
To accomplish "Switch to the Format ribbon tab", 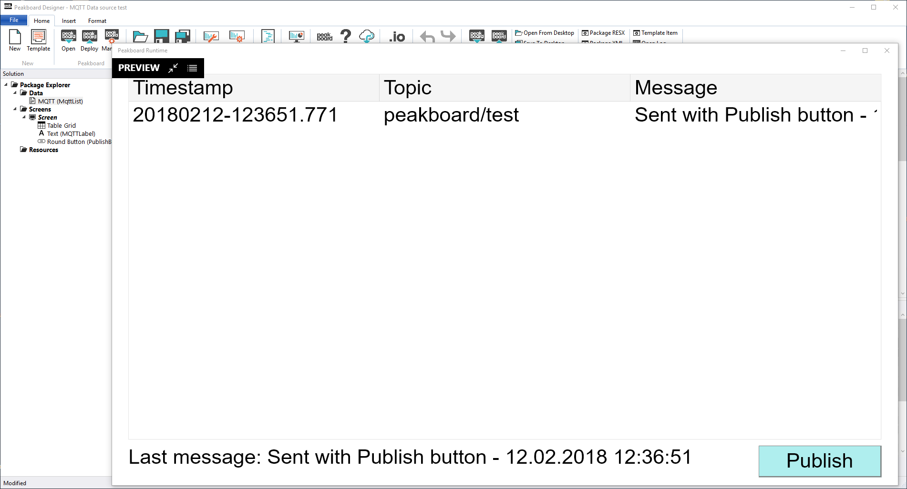I will pos(97,20).
